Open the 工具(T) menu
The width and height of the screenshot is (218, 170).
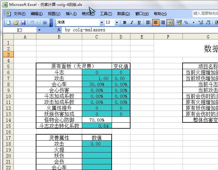point(106,14)
